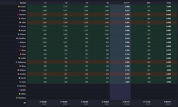Click Lynn's purple color swatch
178x107 pixels.
click(21, 46)
